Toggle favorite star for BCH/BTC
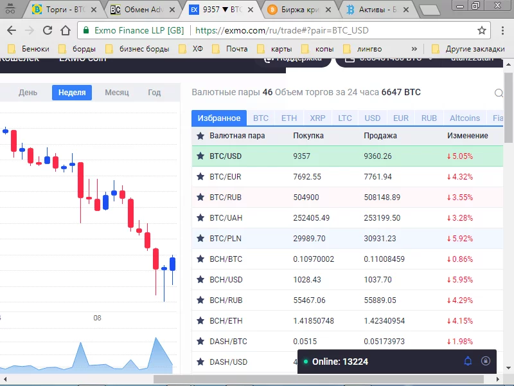Viewport: 514px width, 386px height. 200,259
